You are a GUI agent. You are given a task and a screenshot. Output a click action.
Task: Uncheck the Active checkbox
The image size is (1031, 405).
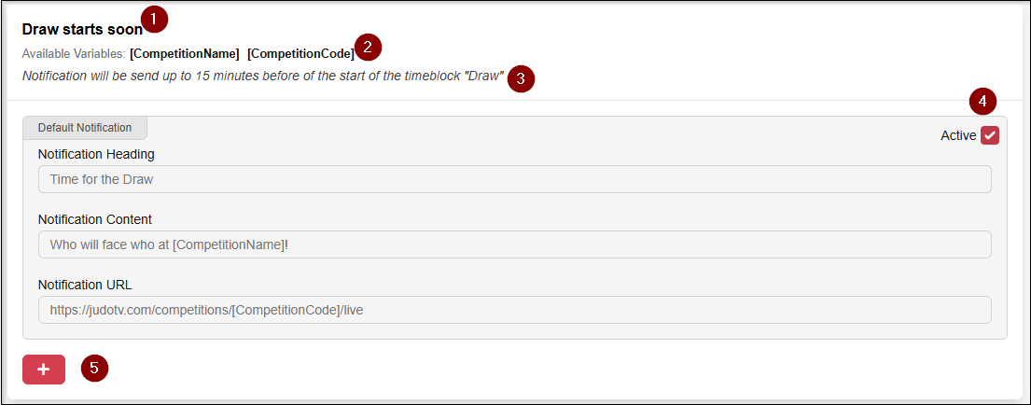990,135
